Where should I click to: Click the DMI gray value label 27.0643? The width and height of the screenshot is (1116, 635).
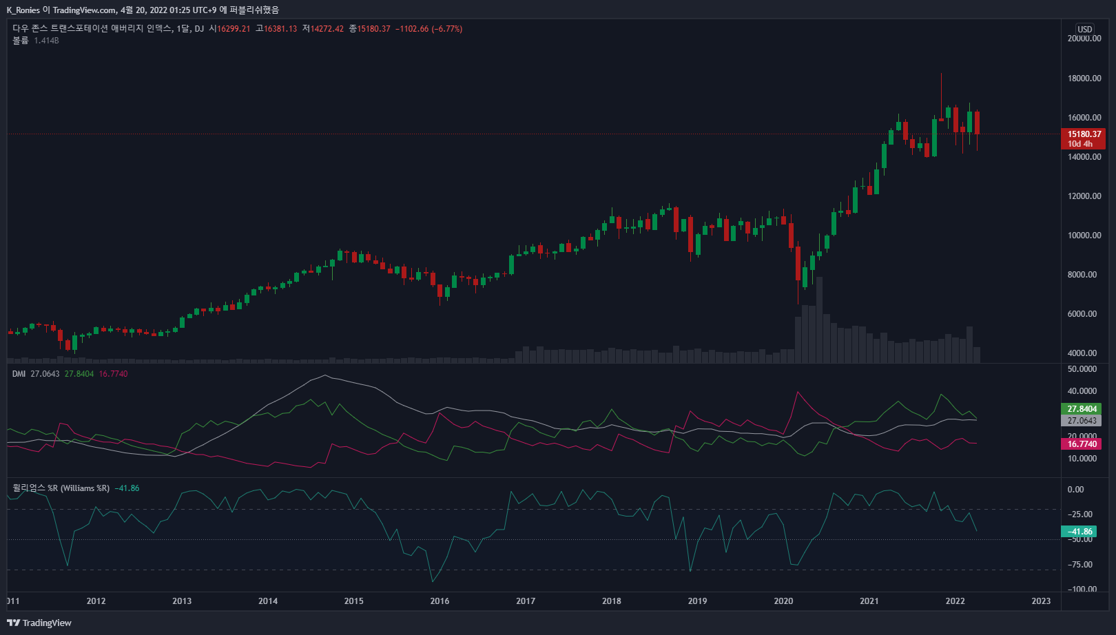1082,421
